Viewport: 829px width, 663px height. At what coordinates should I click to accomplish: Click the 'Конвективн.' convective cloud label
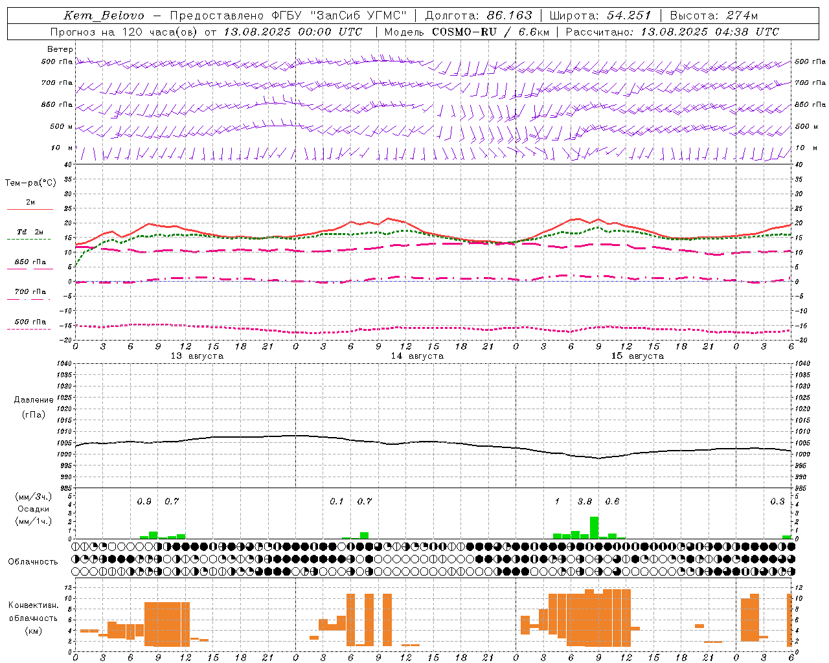[34, 605]
